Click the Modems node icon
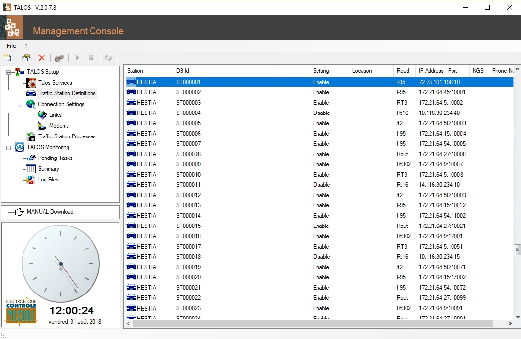This screenshot has width=521, height=339. tap(42, 126)
